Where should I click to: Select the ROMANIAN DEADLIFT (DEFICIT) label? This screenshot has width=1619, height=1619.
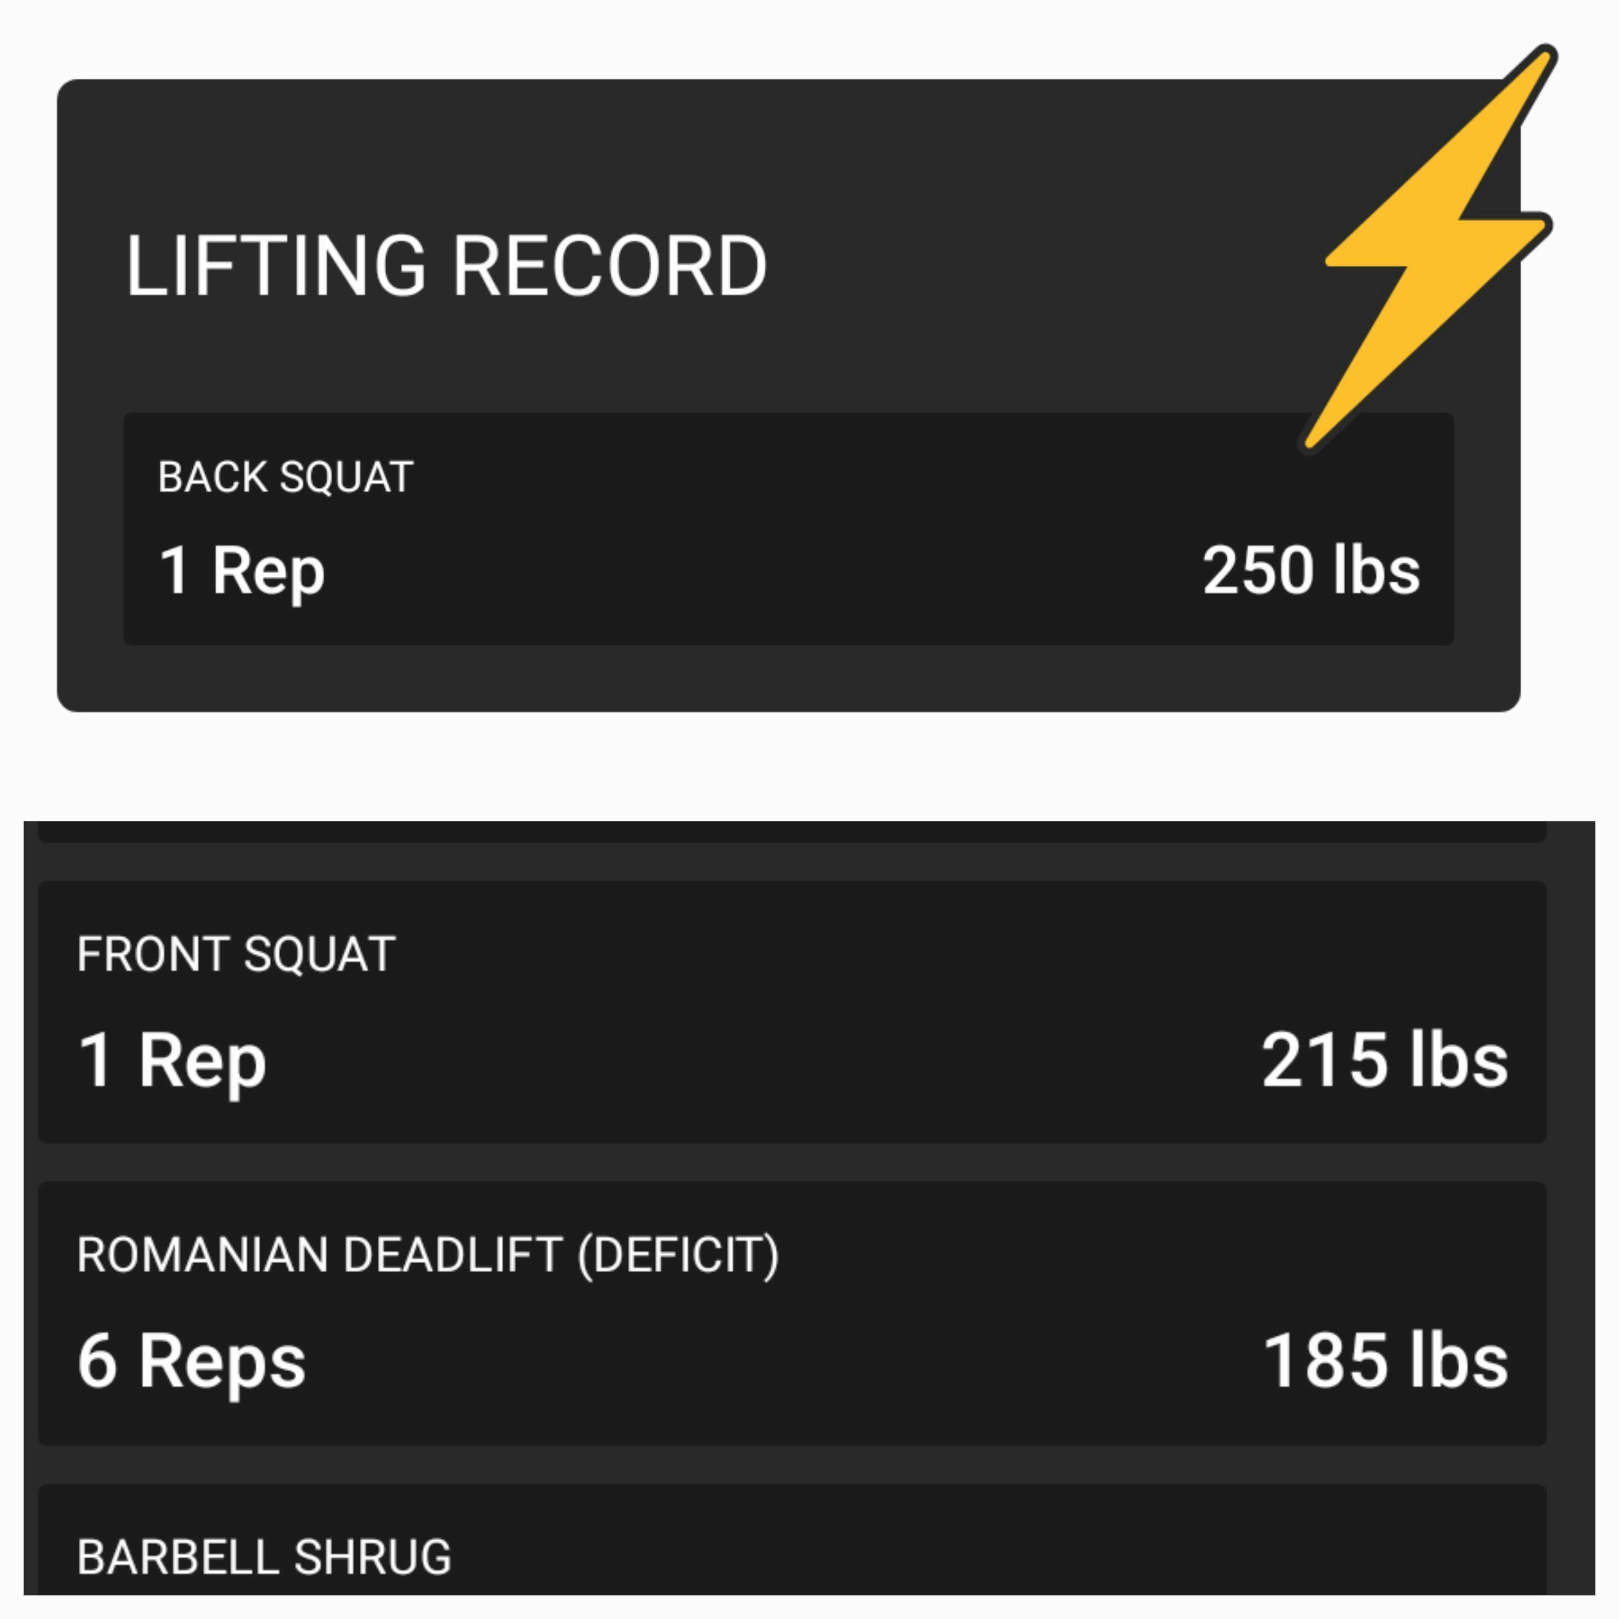pyautogui.click(x=427, y=1255)
